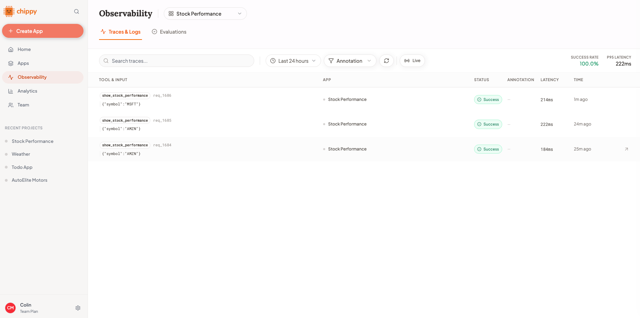Open external arrow icon on req_1684 row
640x318 pixels.
coord(626,149)
